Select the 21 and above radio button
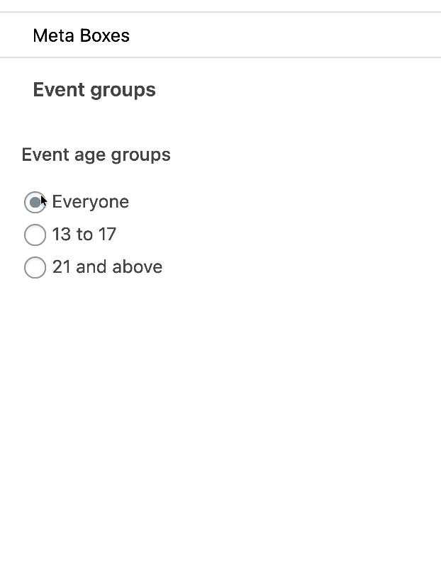Screen dimensions: 441x564 pos(35,268)
